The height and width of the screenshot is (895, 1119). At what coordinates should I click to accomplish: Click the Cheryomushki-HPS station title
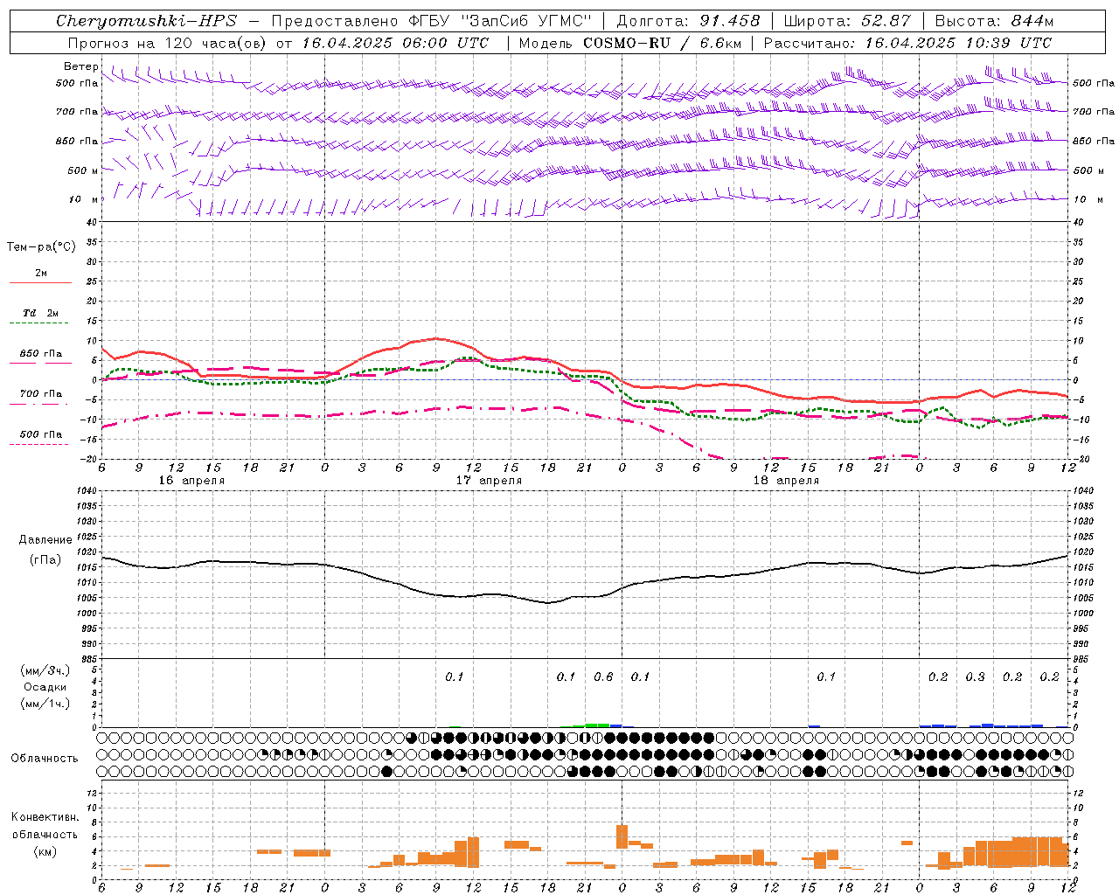click(x=146, y=21)
